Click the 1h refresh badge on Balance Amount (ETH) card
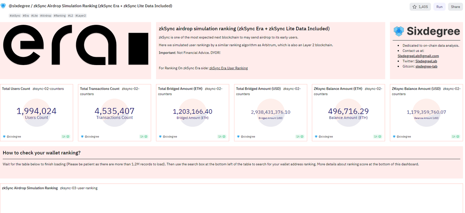 coord(378,137)
